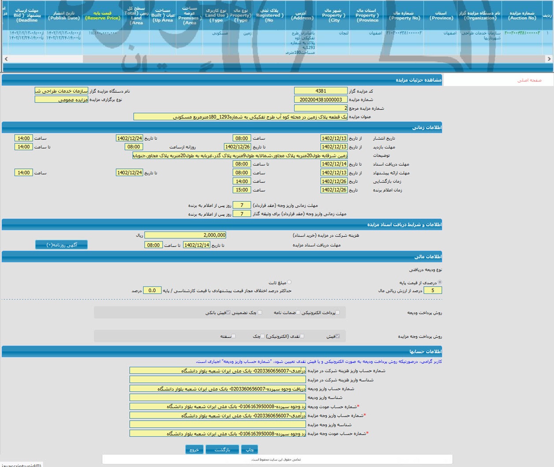Toggle the فیش بانکی checkbox
Viewport: 554px width, 467px height.
point(228,313)
